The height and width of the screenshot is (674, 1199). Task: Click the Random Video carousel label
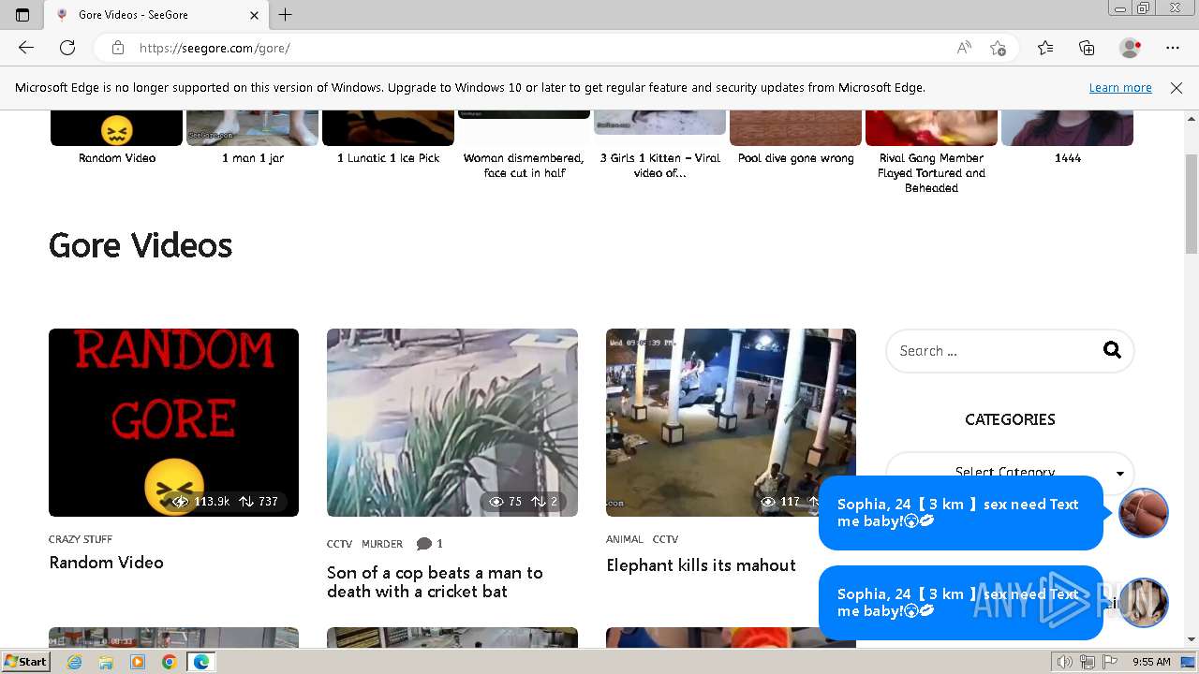pos(117,158)
